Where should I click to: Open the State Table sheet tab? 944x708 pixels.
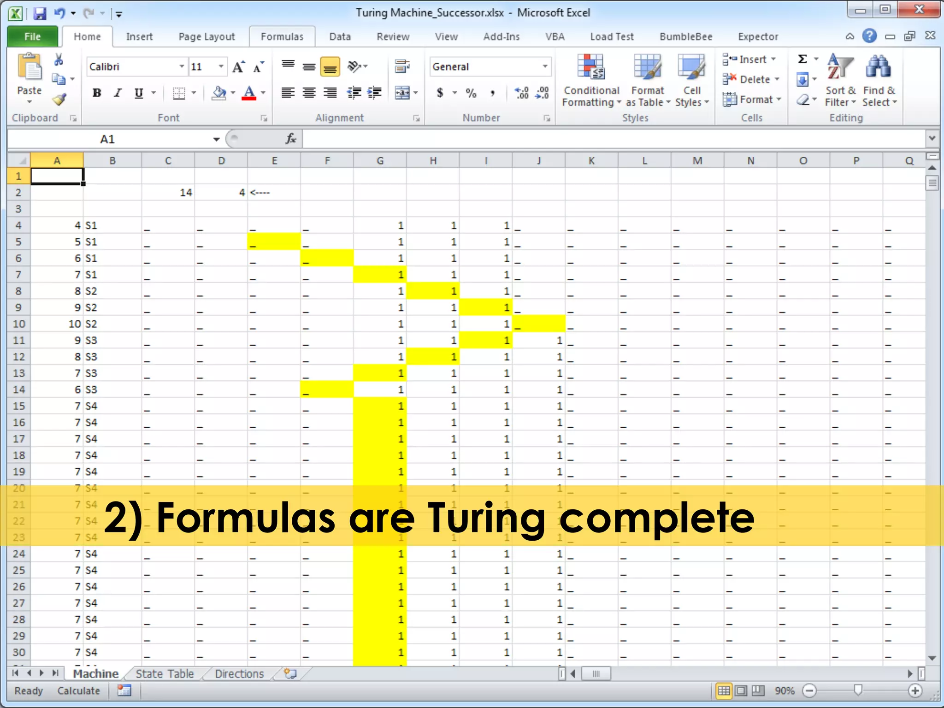[x=165, y=674]
